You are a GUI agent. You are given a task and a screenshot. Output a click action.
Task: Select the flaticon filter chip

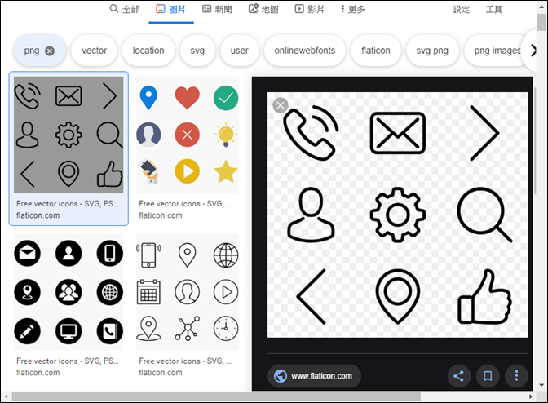click(376, 51)
